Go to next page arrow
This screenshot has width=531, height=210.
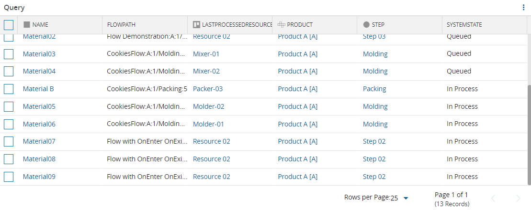click(518, 198)
